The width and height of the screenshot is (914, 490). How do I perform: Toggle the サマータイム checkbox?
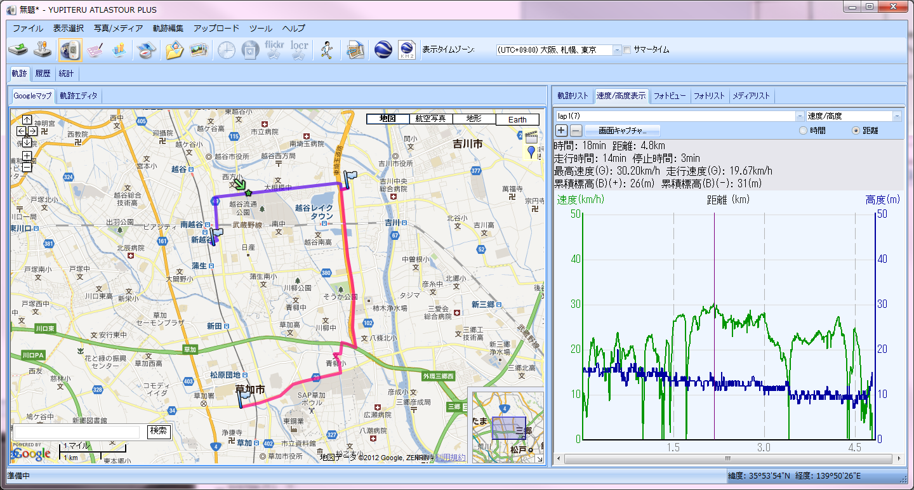[626, 50]
